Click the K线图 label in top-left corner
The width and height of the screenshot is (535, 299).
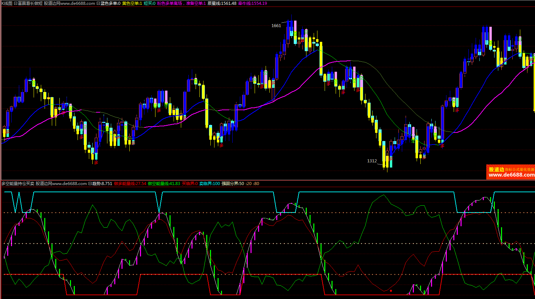[x=7, y=3]
